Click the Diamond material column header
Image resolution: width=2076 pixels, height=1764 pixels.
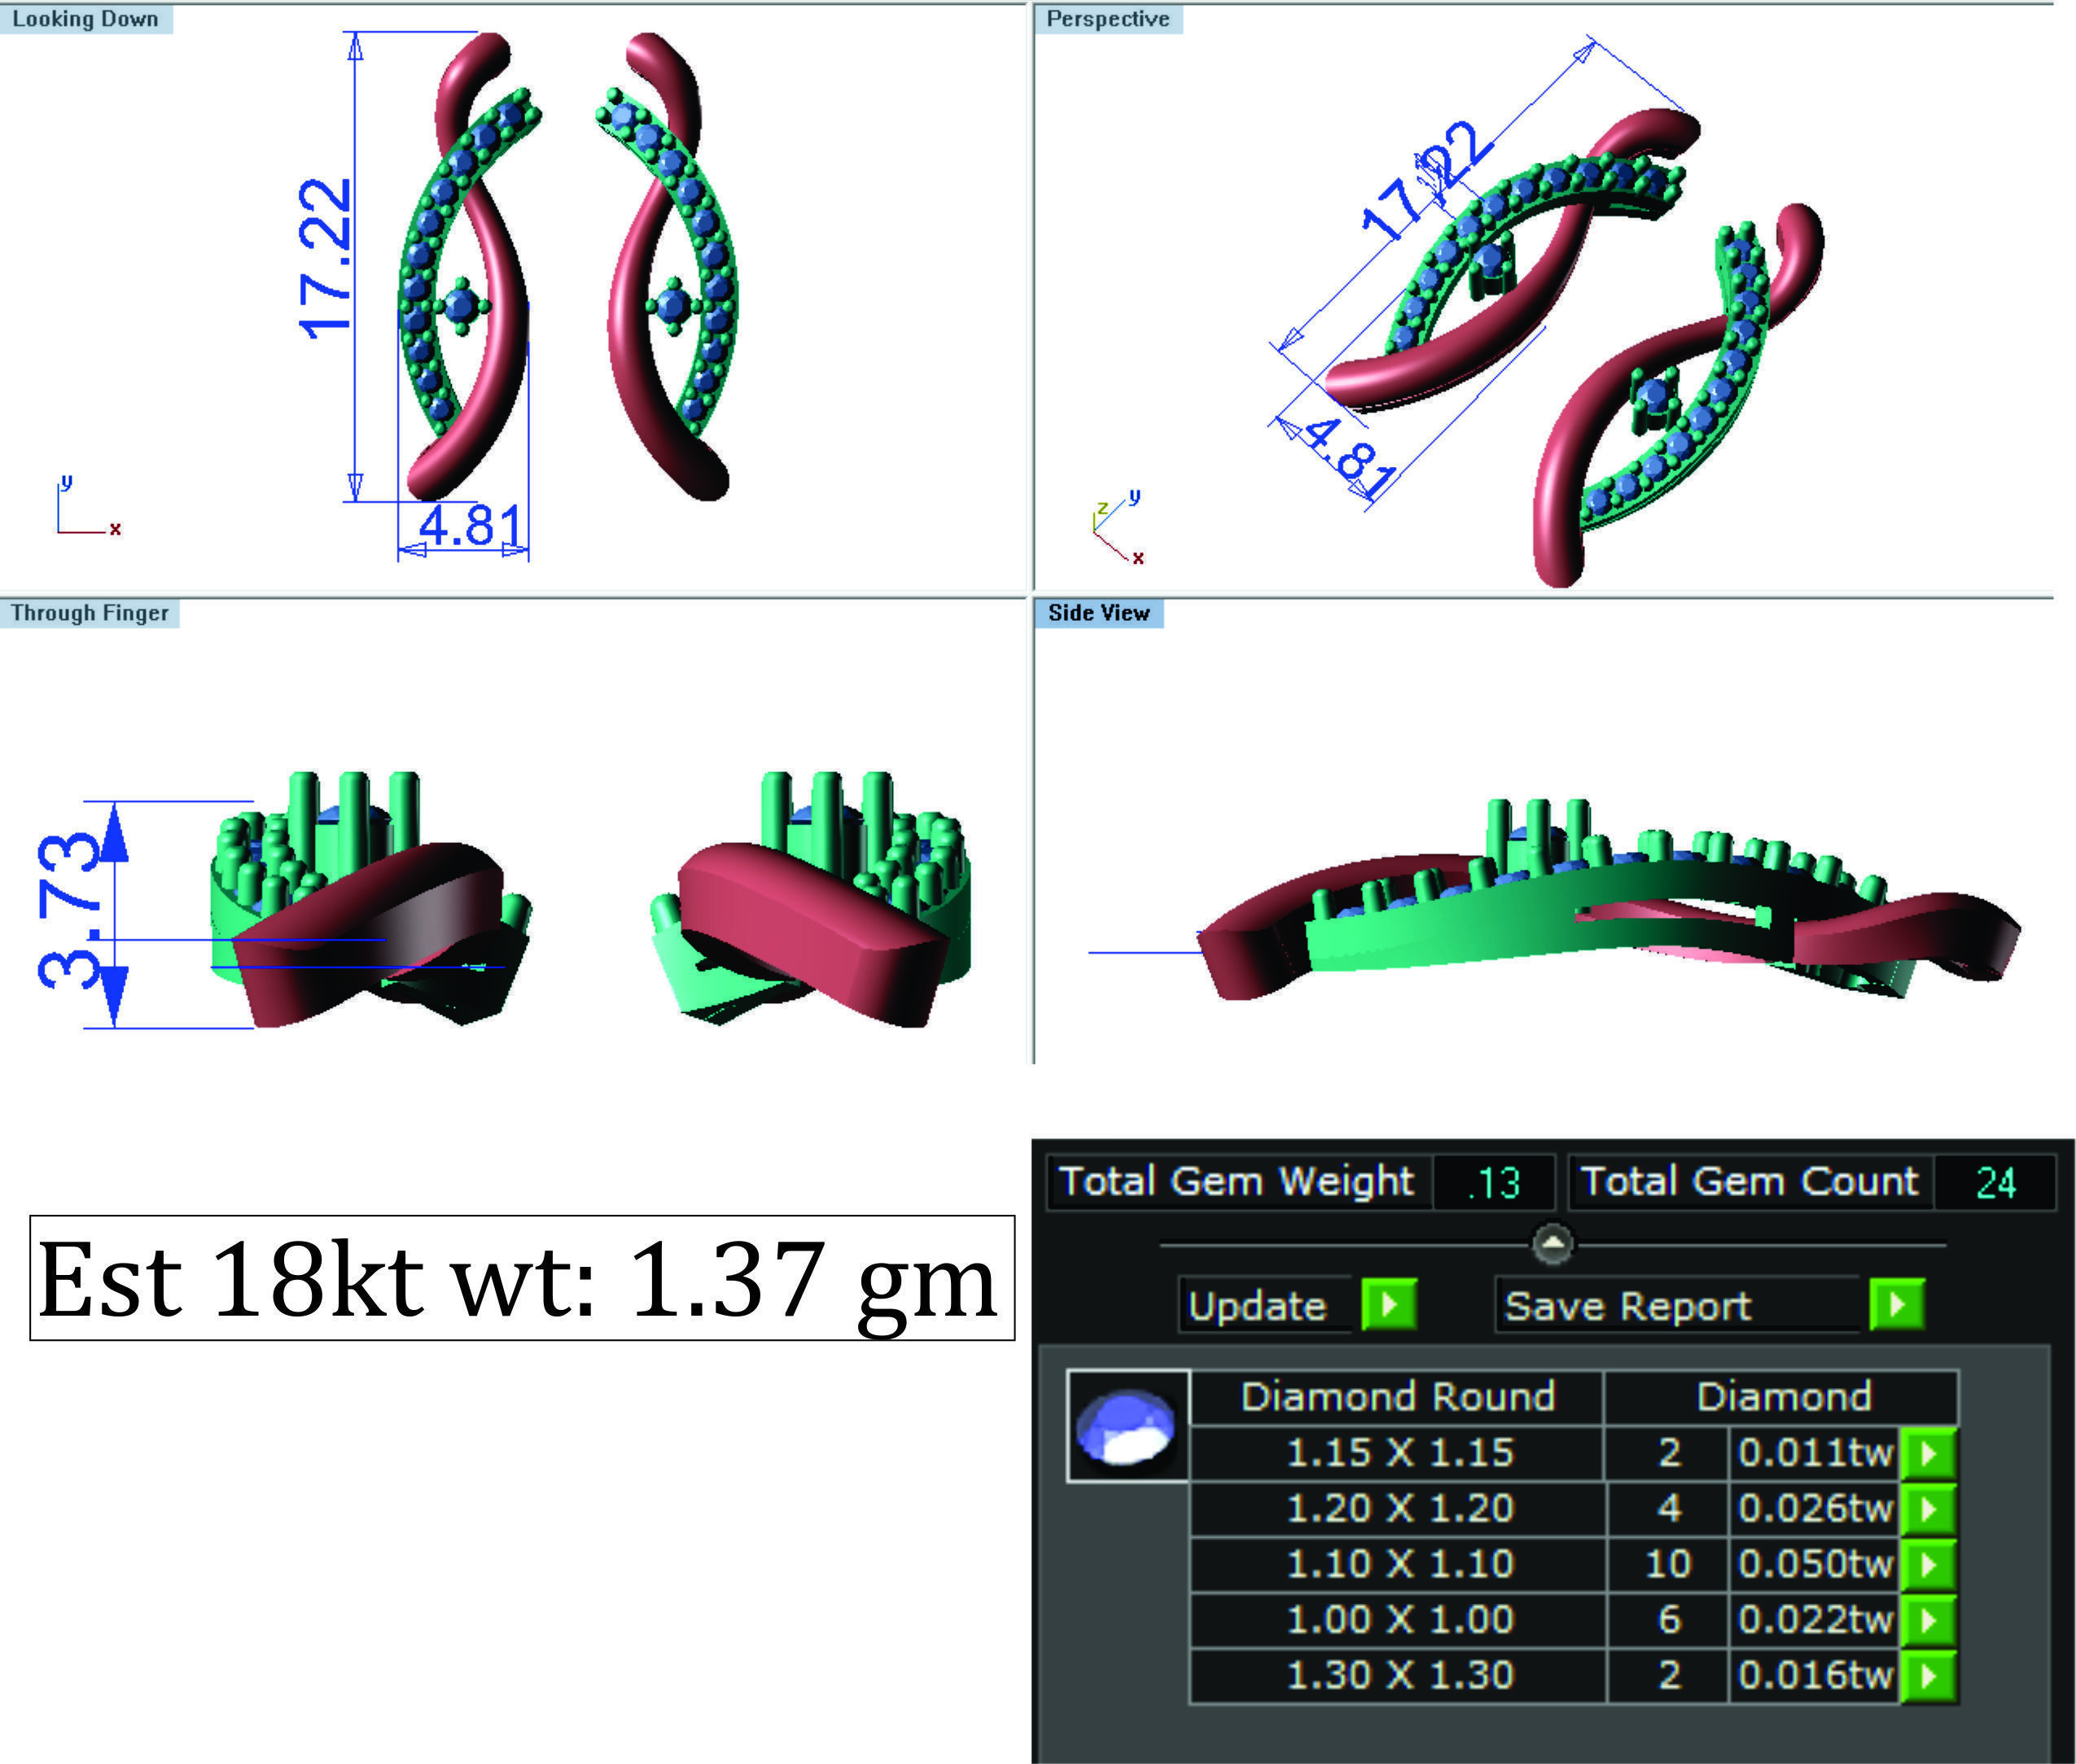click(1783, 1397)
